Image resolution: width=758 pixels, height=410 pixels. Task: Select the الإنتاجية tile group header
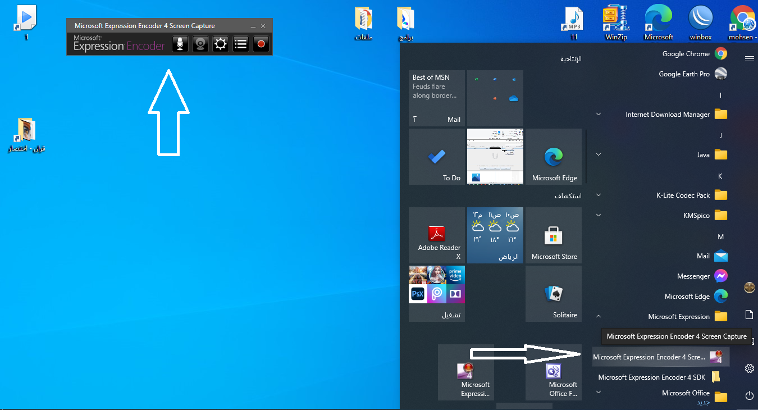571,59
